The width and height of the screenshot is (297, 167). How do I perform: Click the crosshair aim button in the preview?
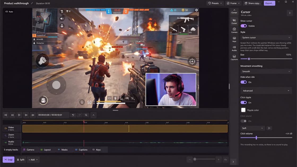192,61
